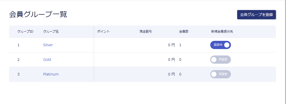Select the group ID 1 cell
The height and width of the screenshot is (104, 286).
(19, 45)
